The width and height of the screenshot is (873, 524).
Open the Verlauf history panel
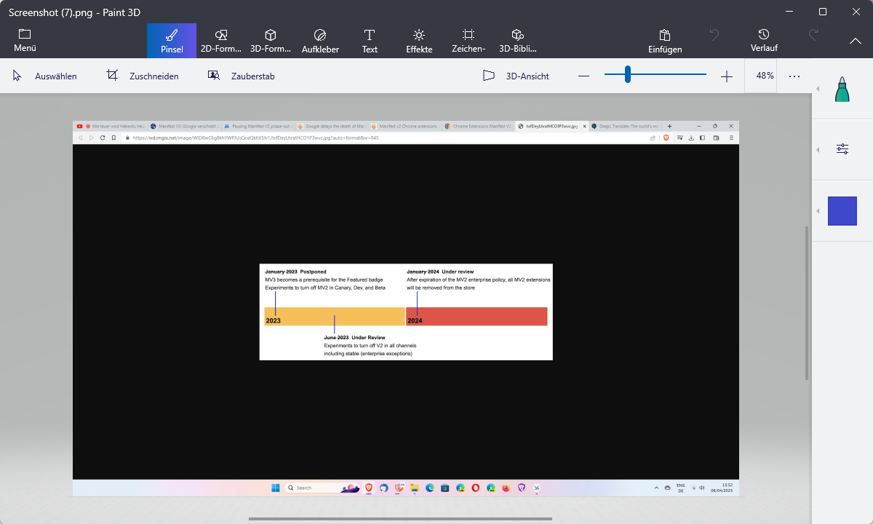[764, 41]
